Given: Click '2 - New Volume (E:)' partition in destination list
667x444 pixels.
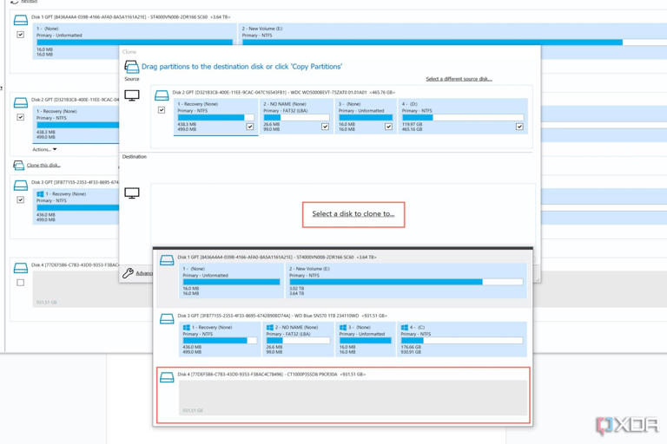Looking at the screenshot, I should click(x=406, y=280).
